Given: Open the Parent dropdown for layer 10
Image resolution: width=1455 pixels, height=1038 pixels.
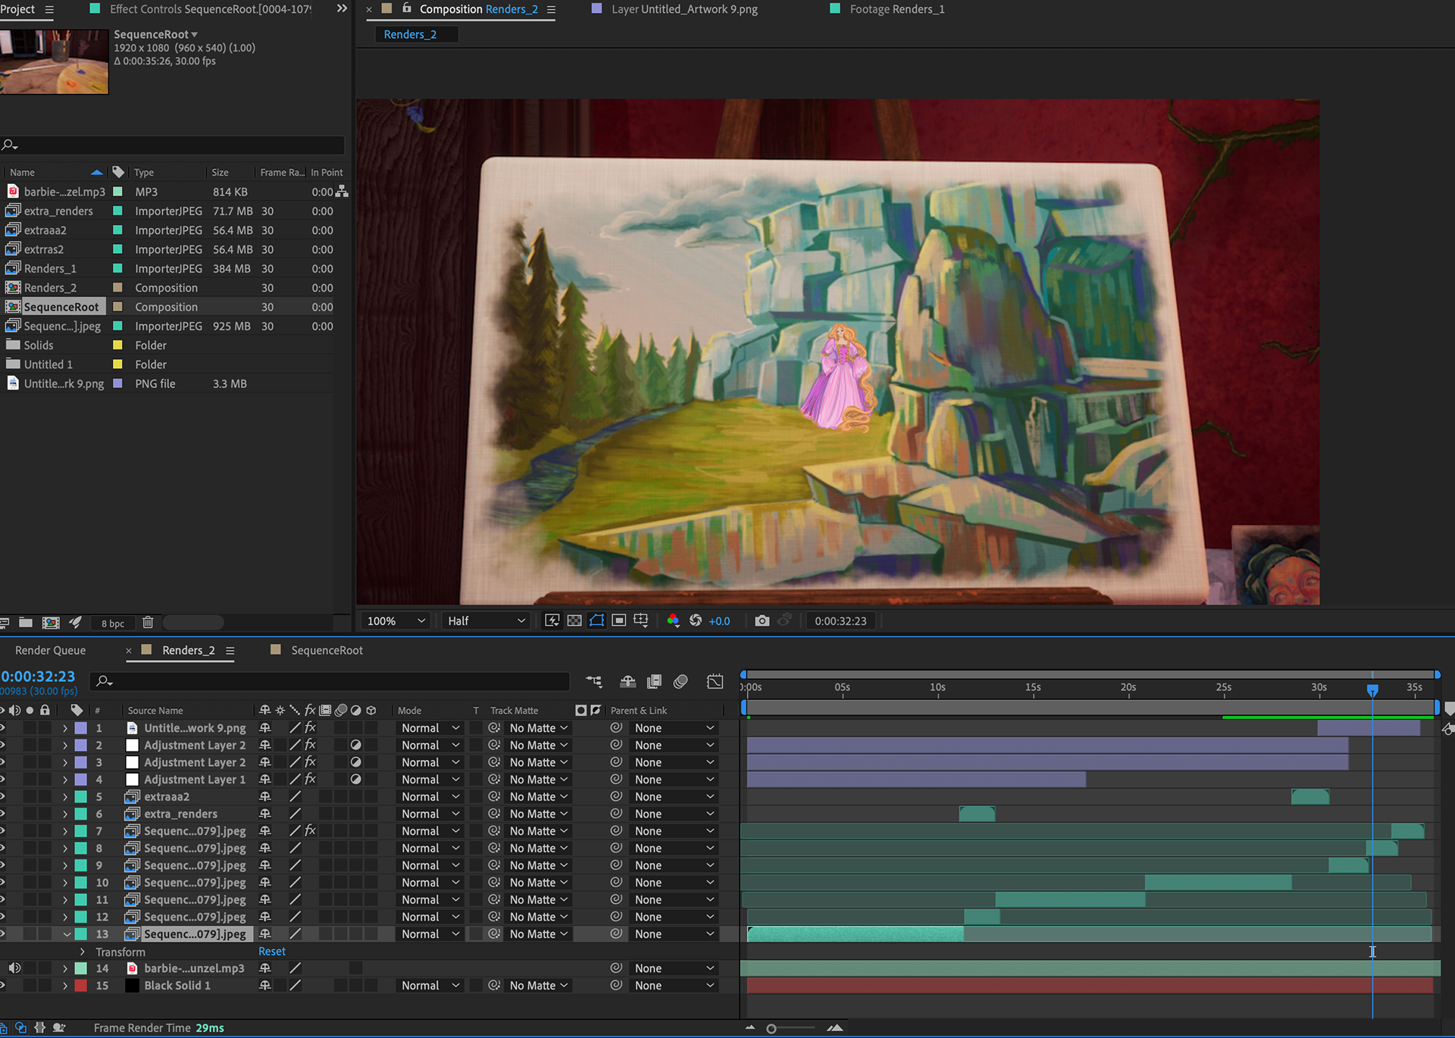Looking at the screenshot, I should (x=674, y=883).
